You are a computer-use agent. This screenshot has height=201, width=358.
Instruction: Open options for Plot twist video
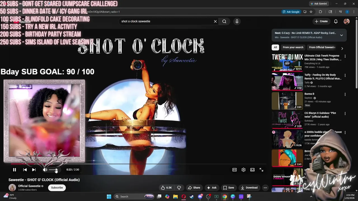pos(345,114)
